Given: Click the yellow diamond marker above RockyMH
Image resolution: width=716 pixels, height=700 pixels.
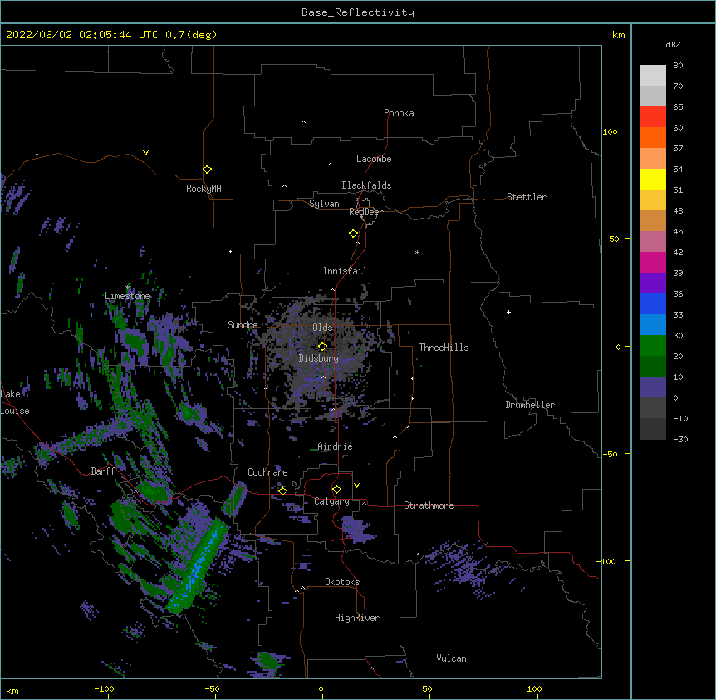Looking at the screenshot, I should click(207, 170).
